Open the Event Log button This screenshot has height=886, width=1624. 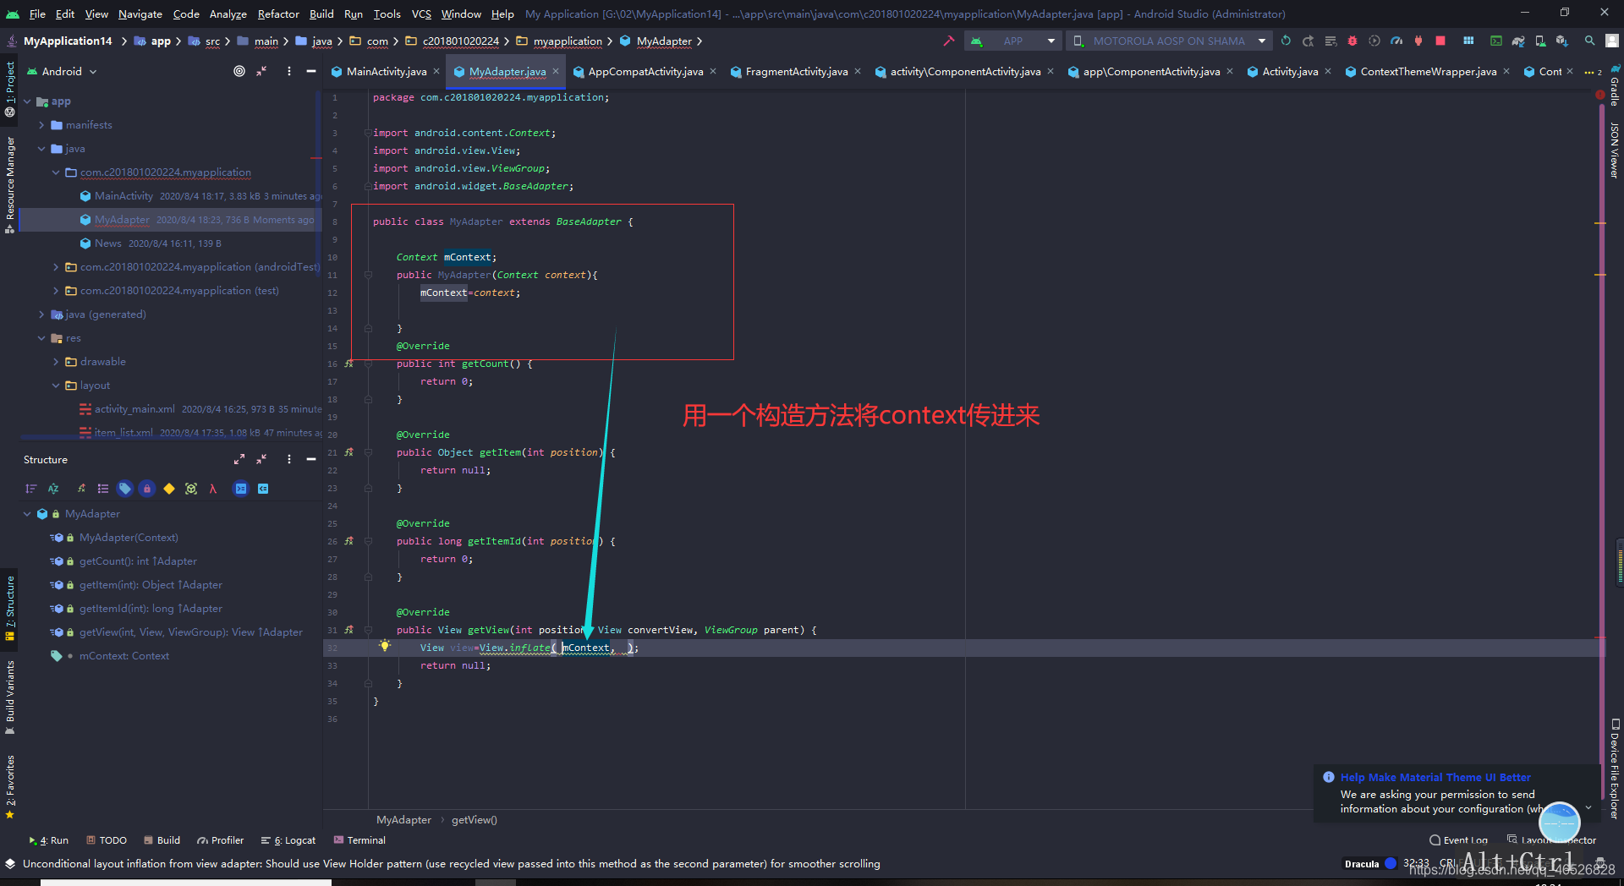pos(1458,840)
